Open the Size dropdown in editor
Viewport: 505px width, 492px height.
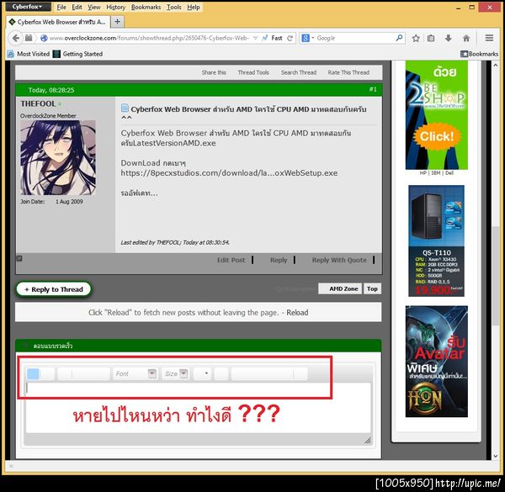click(175, 373)
